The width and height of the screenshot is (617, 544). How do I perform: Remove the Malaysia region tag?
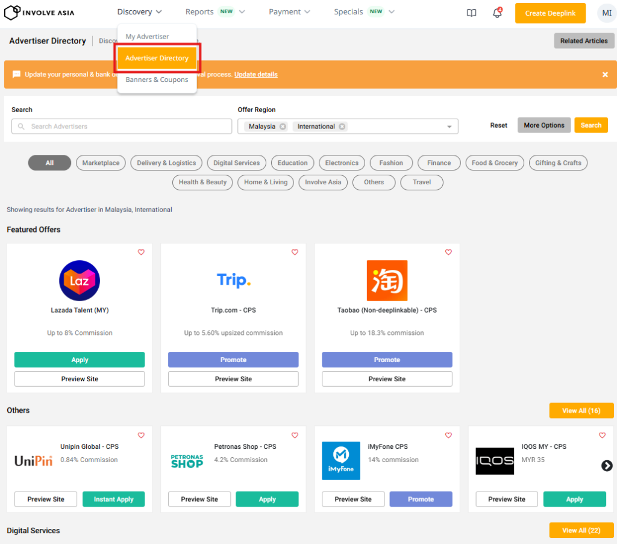point(283,127)
